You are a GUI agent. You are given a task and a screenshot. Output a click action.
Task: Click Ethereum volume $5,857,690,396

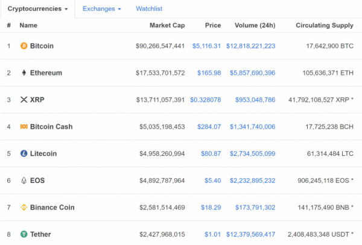[252, 73]
